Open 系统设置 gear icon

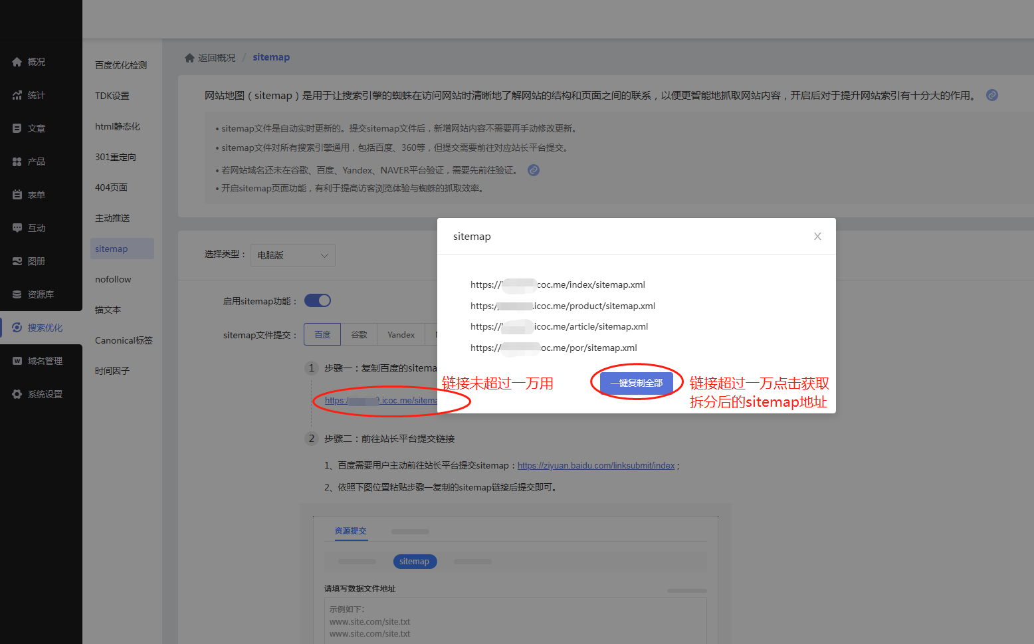(17, 394)
